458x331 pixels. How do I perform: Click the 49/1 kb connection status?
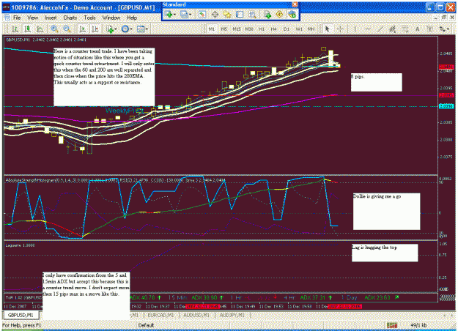(x=418, y=325)
